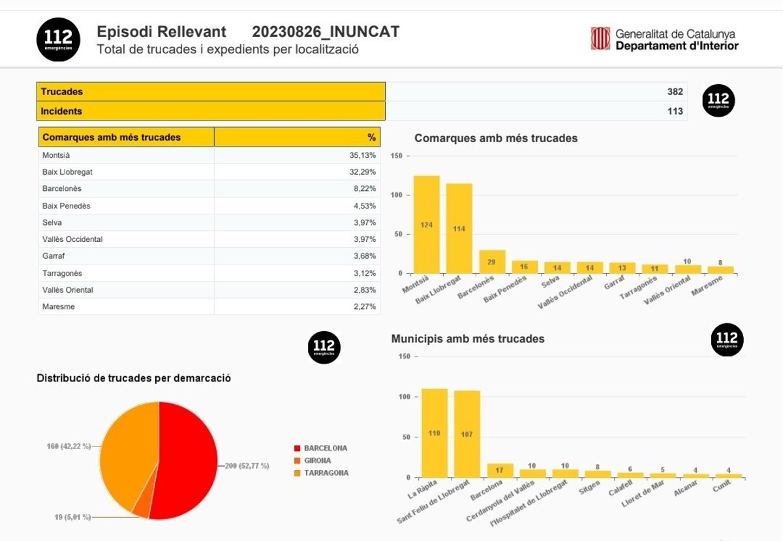Click the yellow Incidents summary row label
Screen dimensions: 783x541
point(210,111)
